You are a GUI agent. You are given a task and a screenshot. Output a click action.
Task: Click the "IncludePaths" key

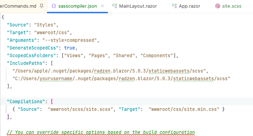coord(26,63)
